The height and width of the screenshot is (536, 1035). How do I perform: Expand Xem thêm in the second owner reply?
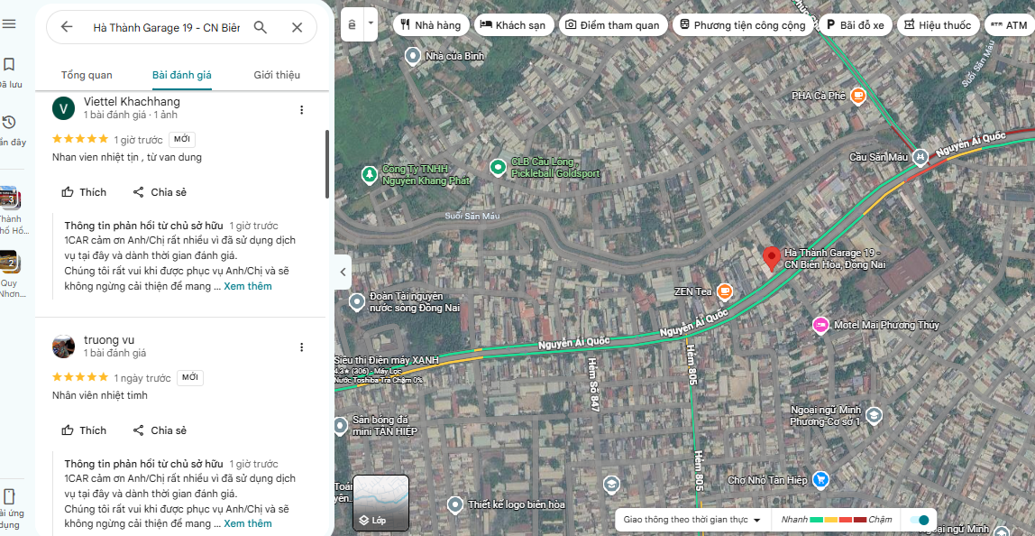pos(248,523)
